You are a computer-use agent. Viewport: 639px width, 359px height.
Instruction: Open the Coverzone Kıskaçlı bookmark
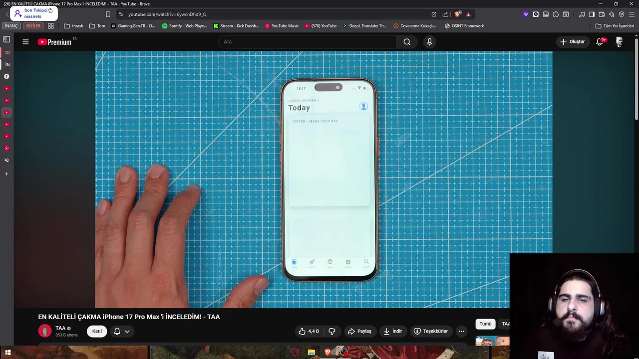415,26
